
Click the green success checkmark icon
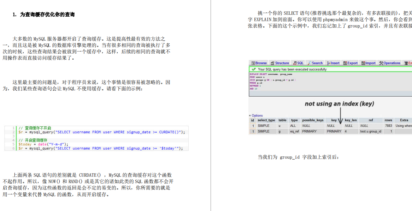click(x=253, y=70)
